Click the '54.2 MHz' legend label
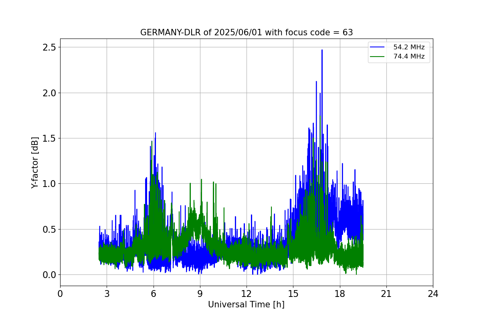This screenshot has height=321, width=481. pos(409,47)
